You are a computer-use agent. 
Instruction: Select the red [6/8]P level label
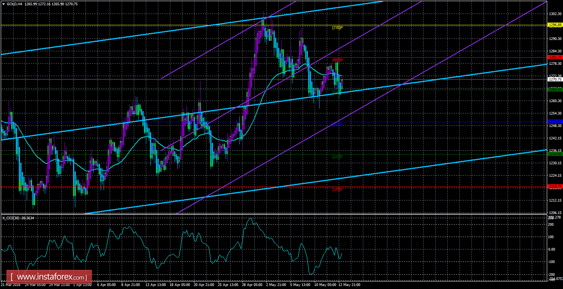[x=337, y=60]
